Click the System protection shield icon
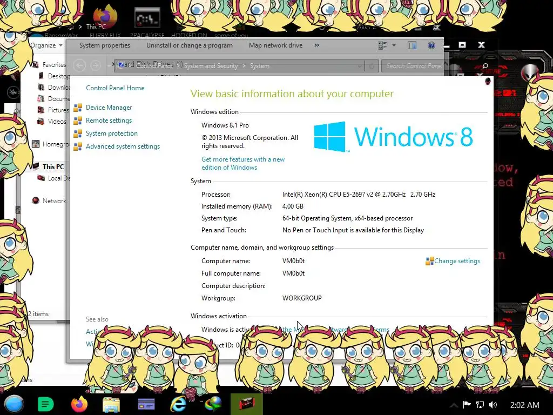The width and height of the screenshot is (553, 415). point(78,134)
